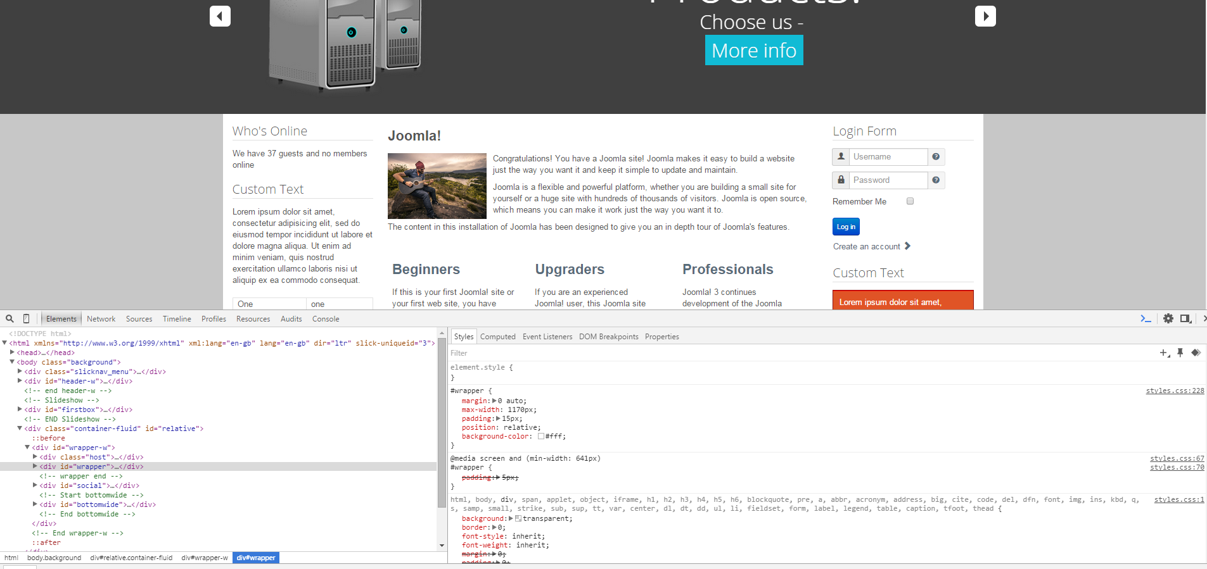Image resolution: width=1207 pixels, height=569 pixels.
Task: Open DevTools settings gear
Action: 1168,318
